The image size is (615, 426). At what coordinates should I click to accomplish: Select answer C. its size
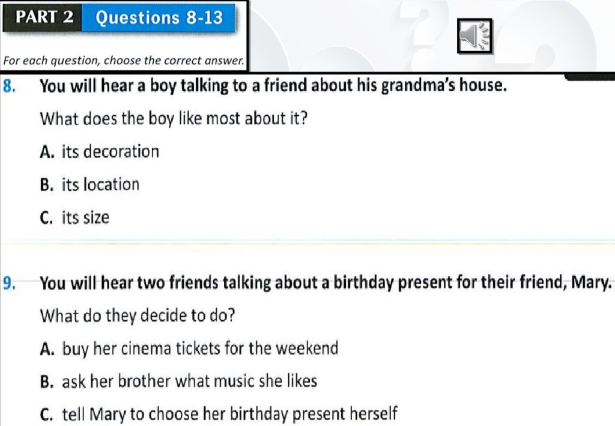click(x=74, y=218)
